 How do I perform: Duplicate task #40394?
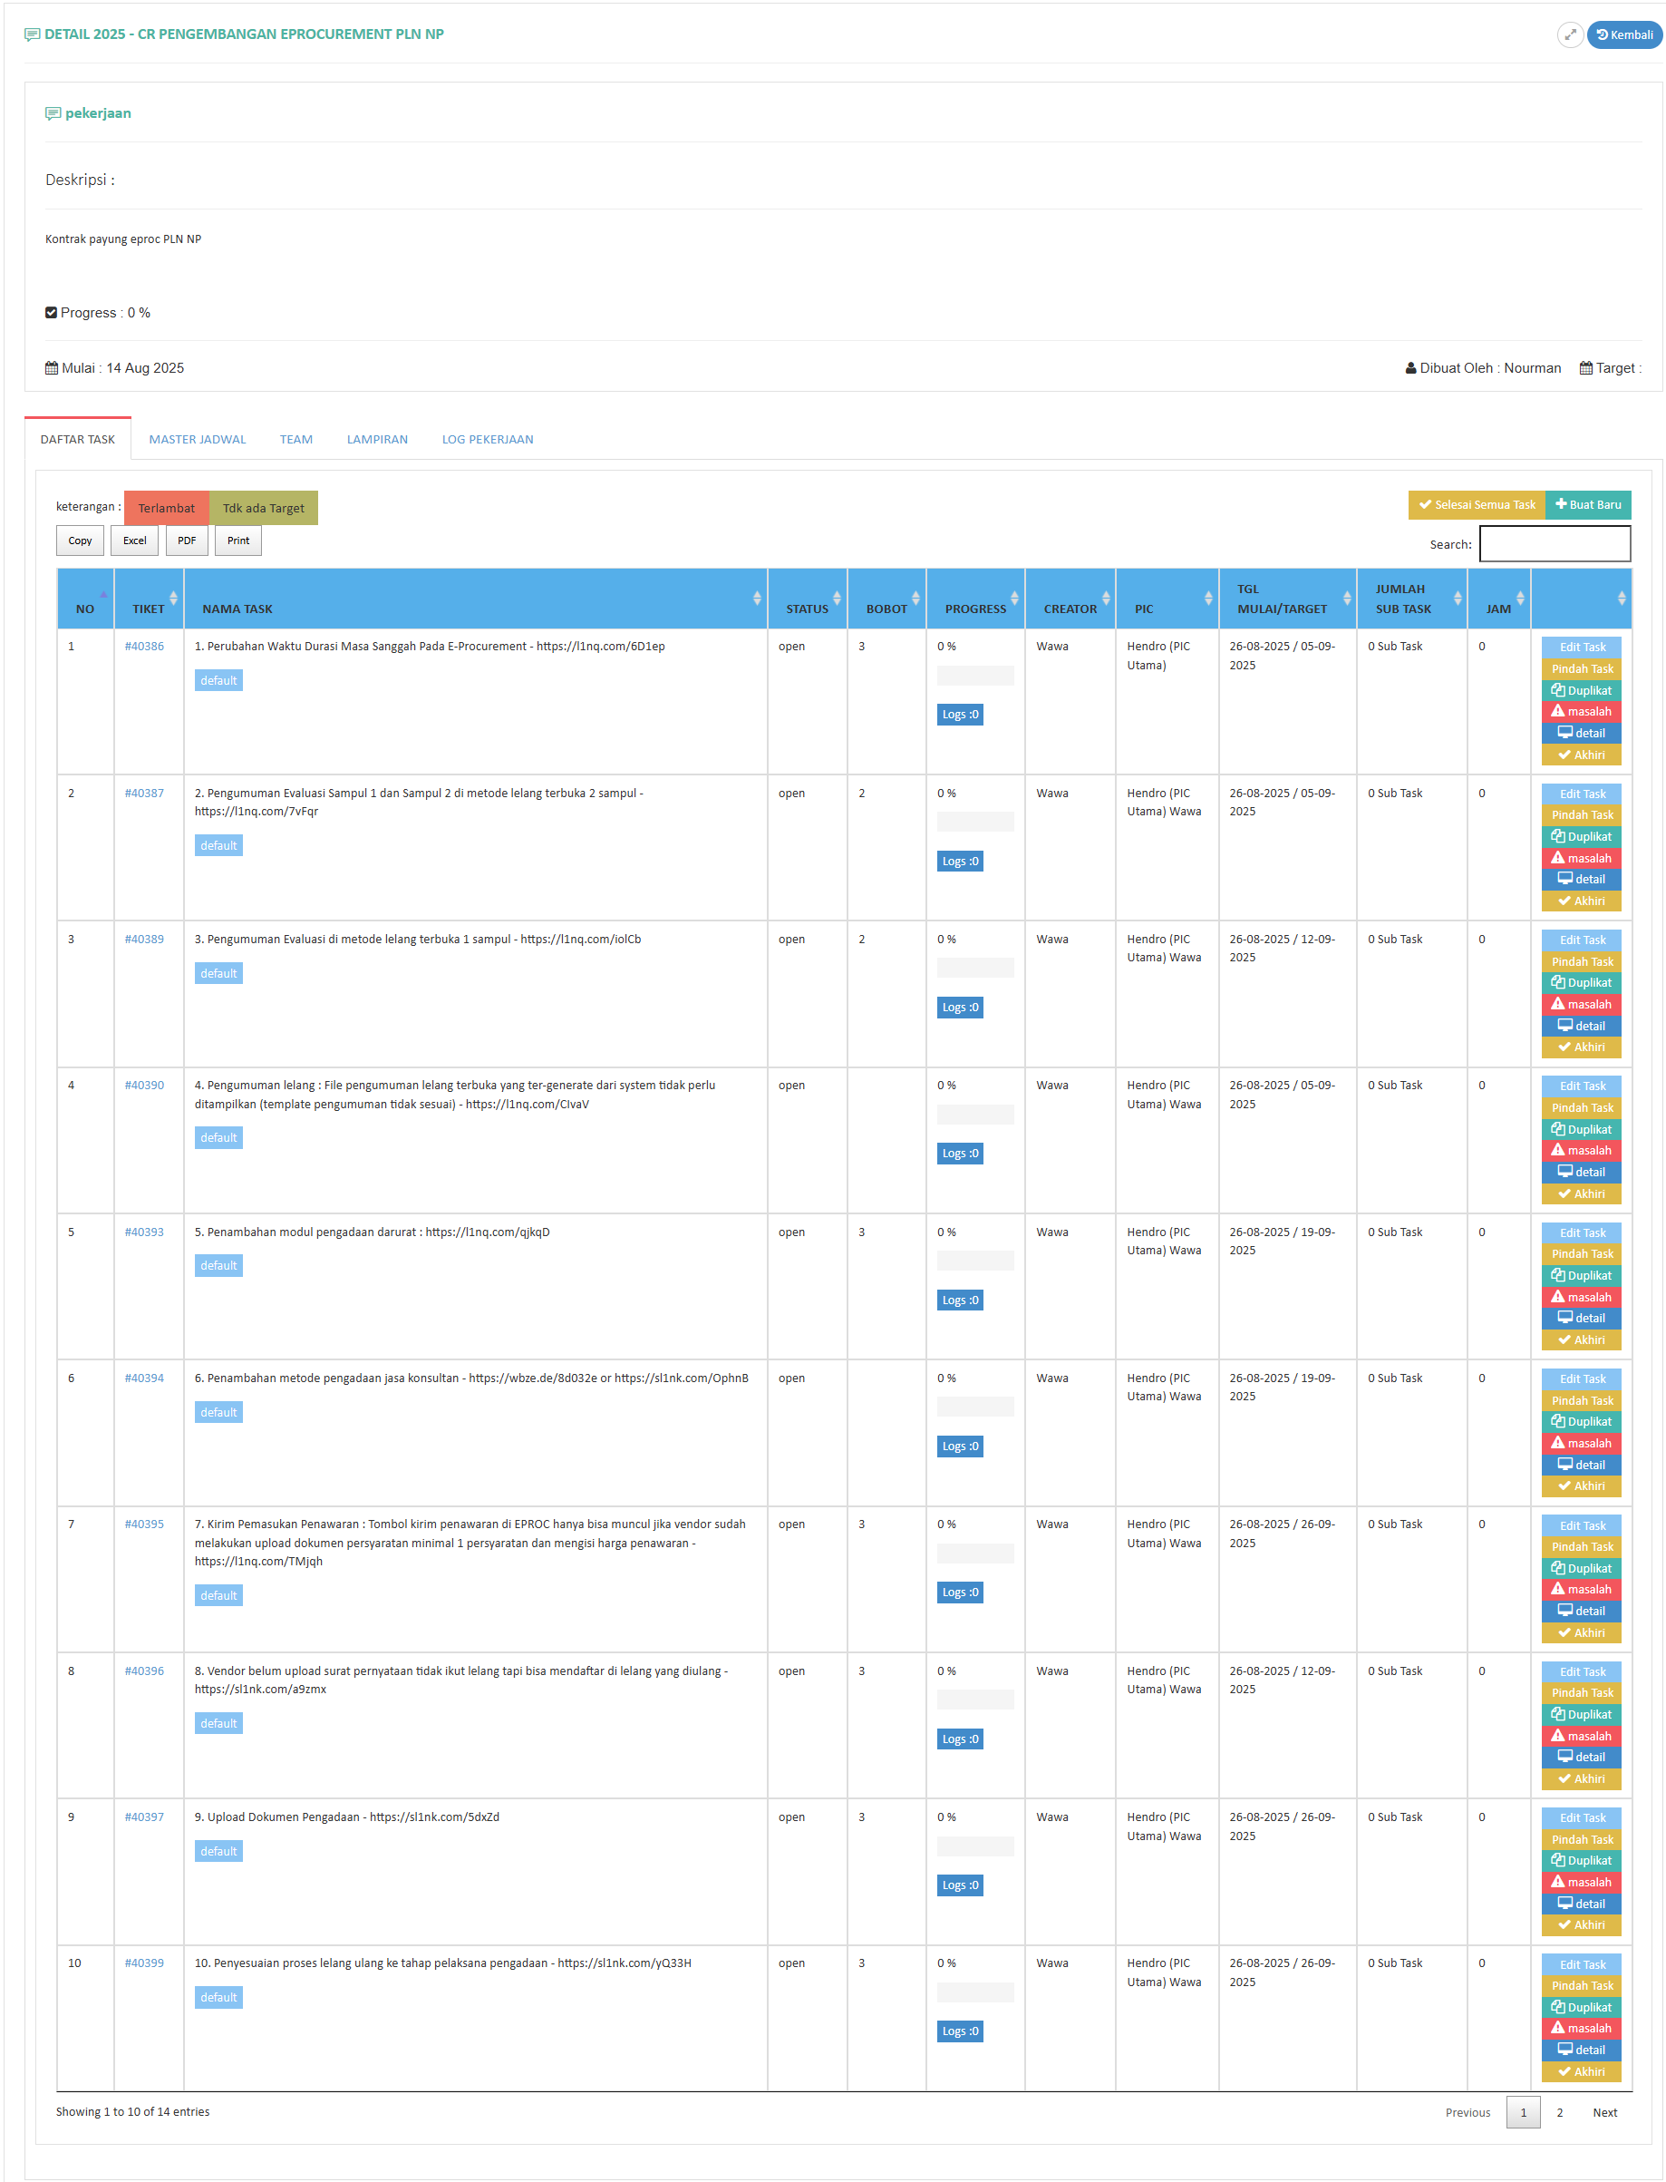pyautogui.click(x=1582, y=1422)
